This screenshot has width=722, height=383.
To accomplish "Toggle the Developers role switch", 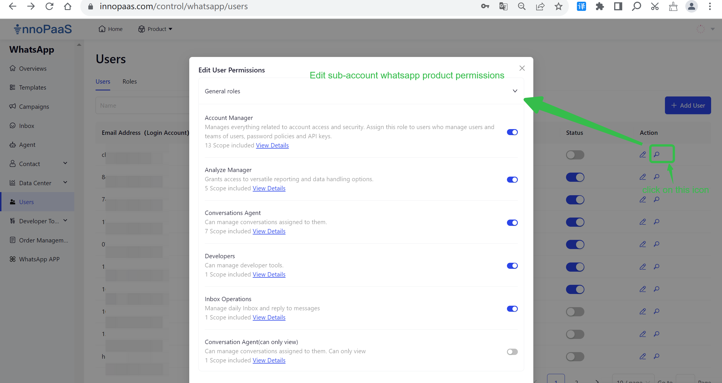I will 512,266.
